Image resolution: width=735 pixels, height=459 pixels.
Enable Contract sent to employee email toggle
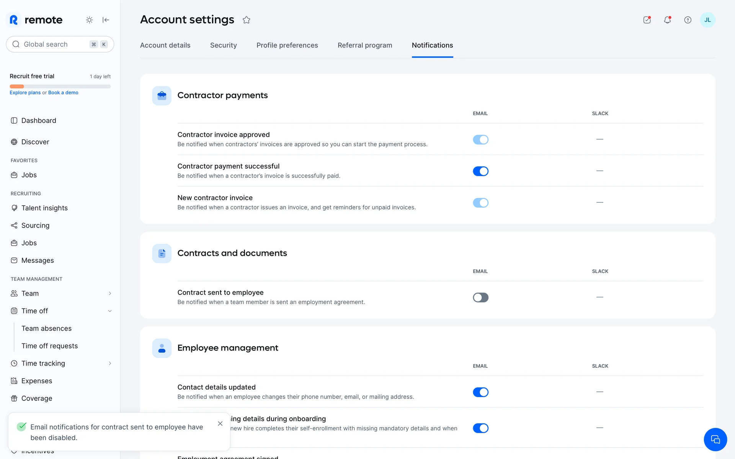pos(480,297)
